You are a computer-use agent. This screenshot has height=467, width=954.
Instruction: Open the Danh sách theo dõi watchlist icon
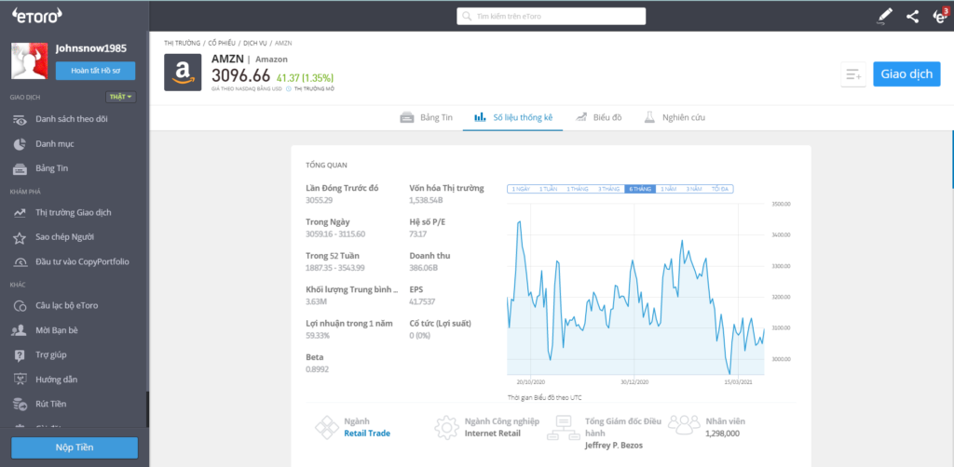[20, 120]
